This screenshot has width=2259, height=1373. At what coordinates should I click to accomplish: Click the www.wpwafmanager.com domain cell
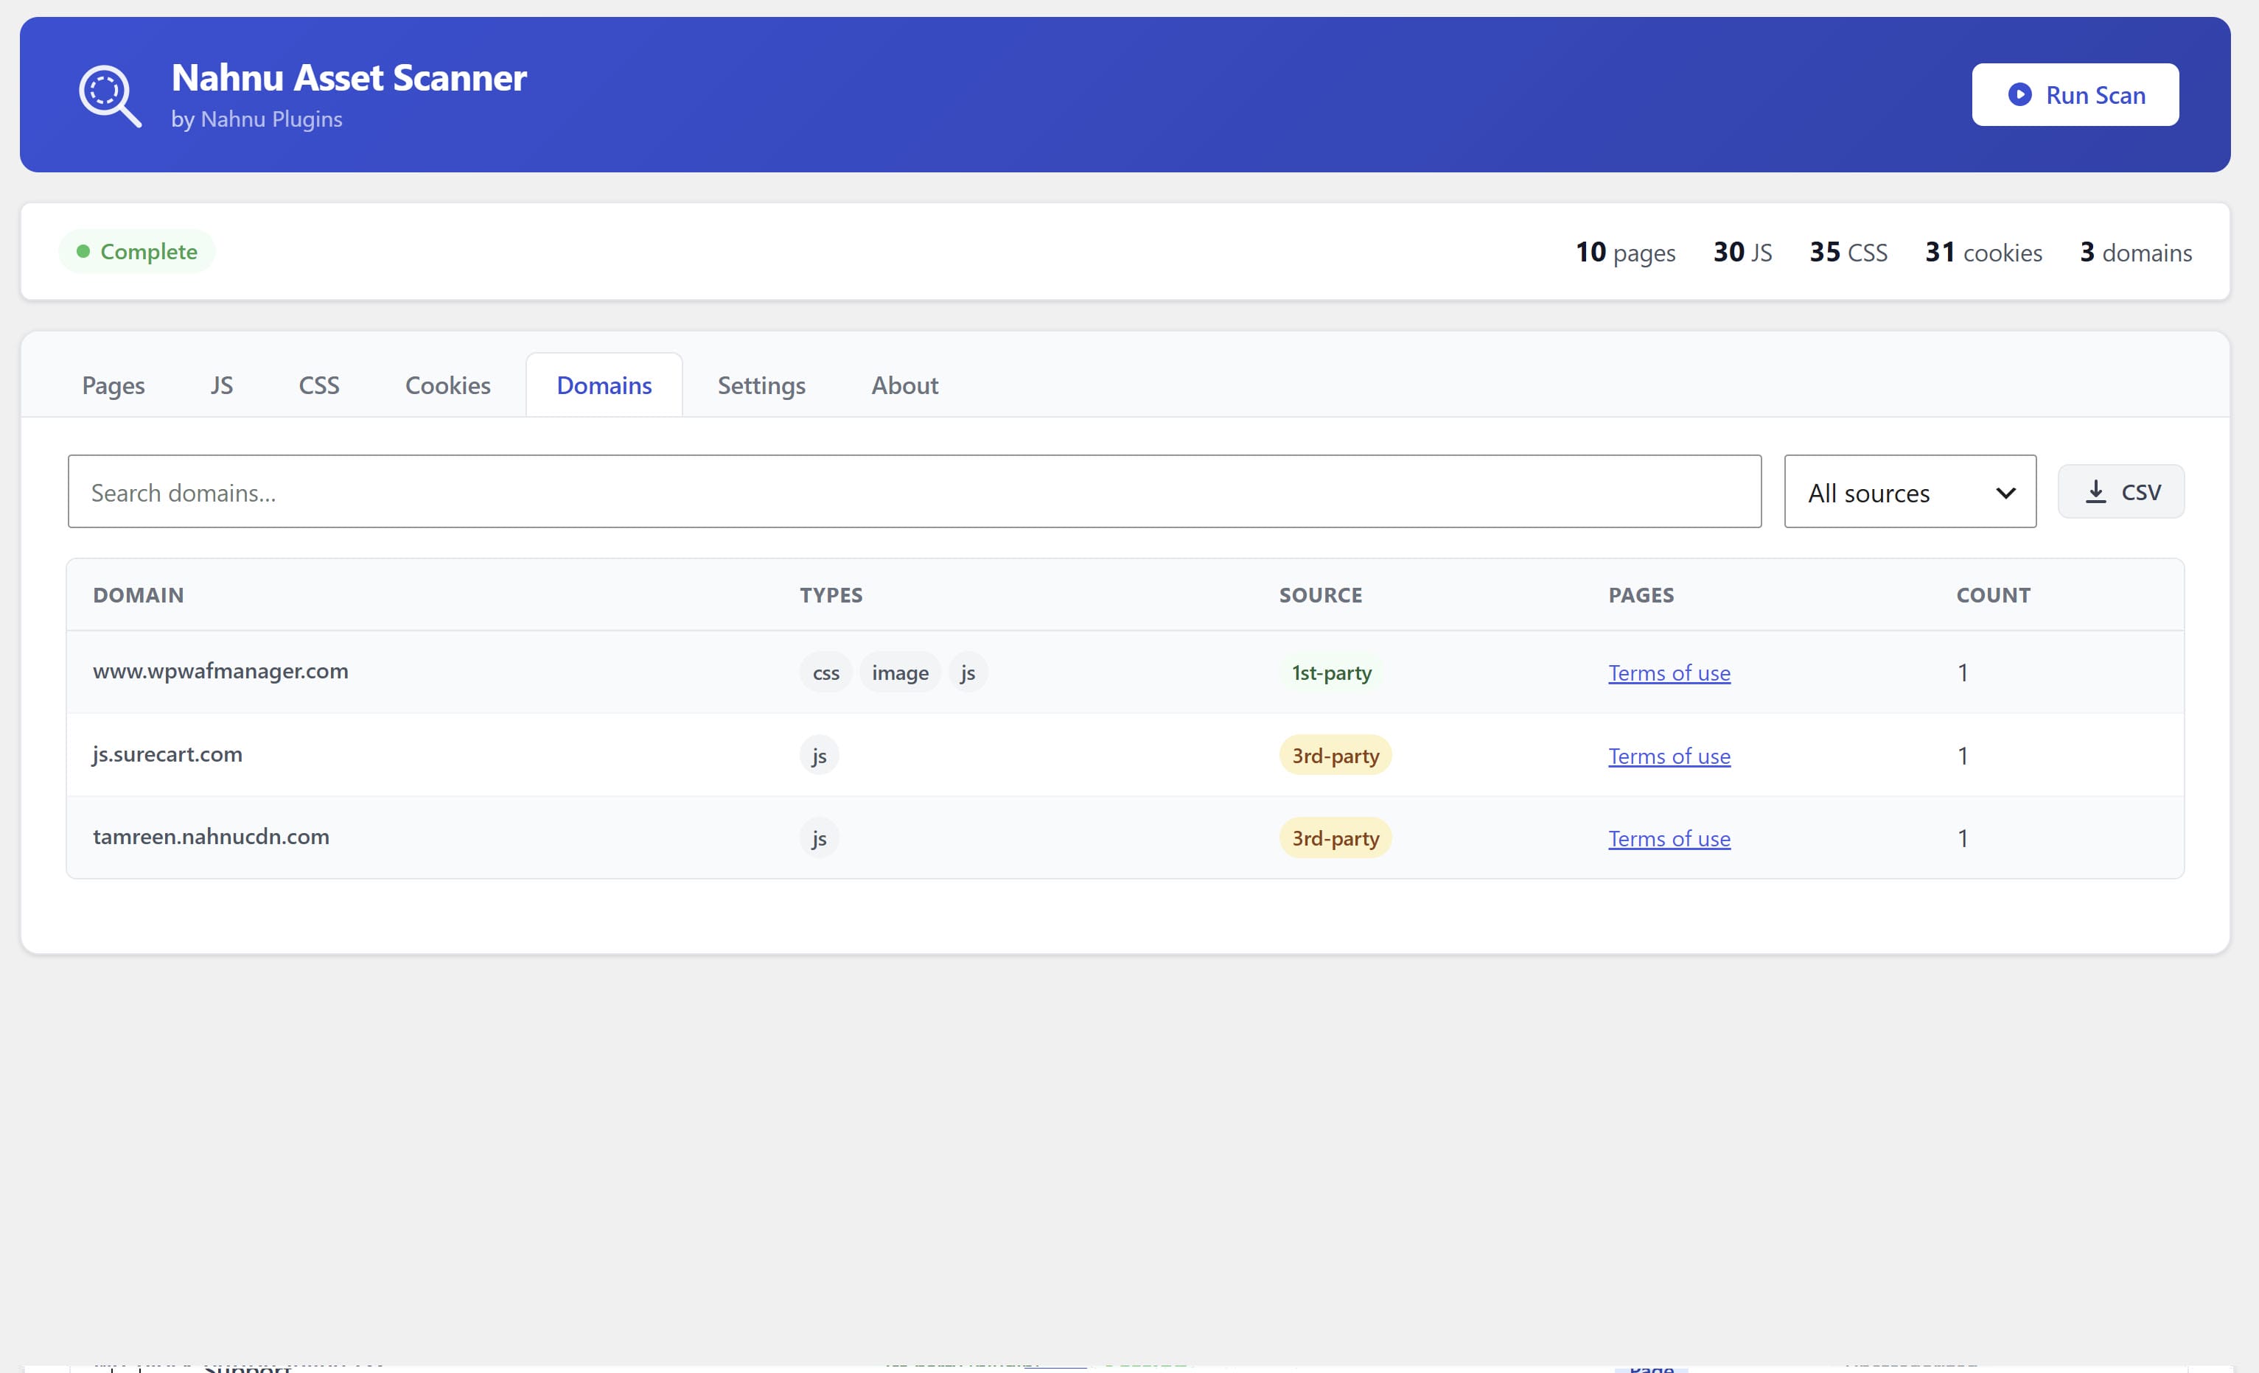pyautogui.click(x=220, y=671)
